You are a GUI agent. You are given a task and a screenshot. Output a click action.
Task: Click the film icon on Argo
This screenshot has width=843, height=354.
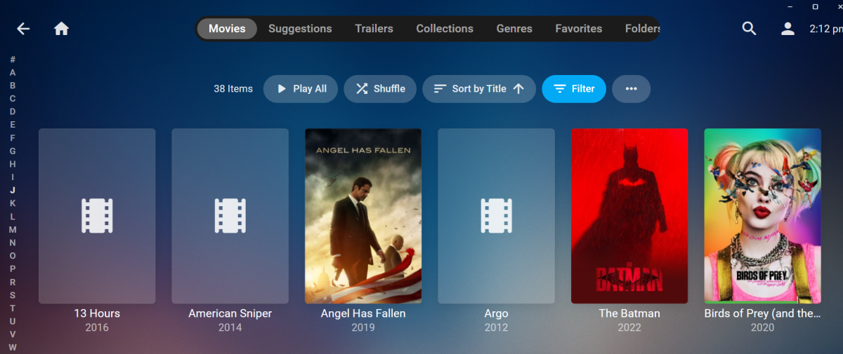tap(497, 216)
